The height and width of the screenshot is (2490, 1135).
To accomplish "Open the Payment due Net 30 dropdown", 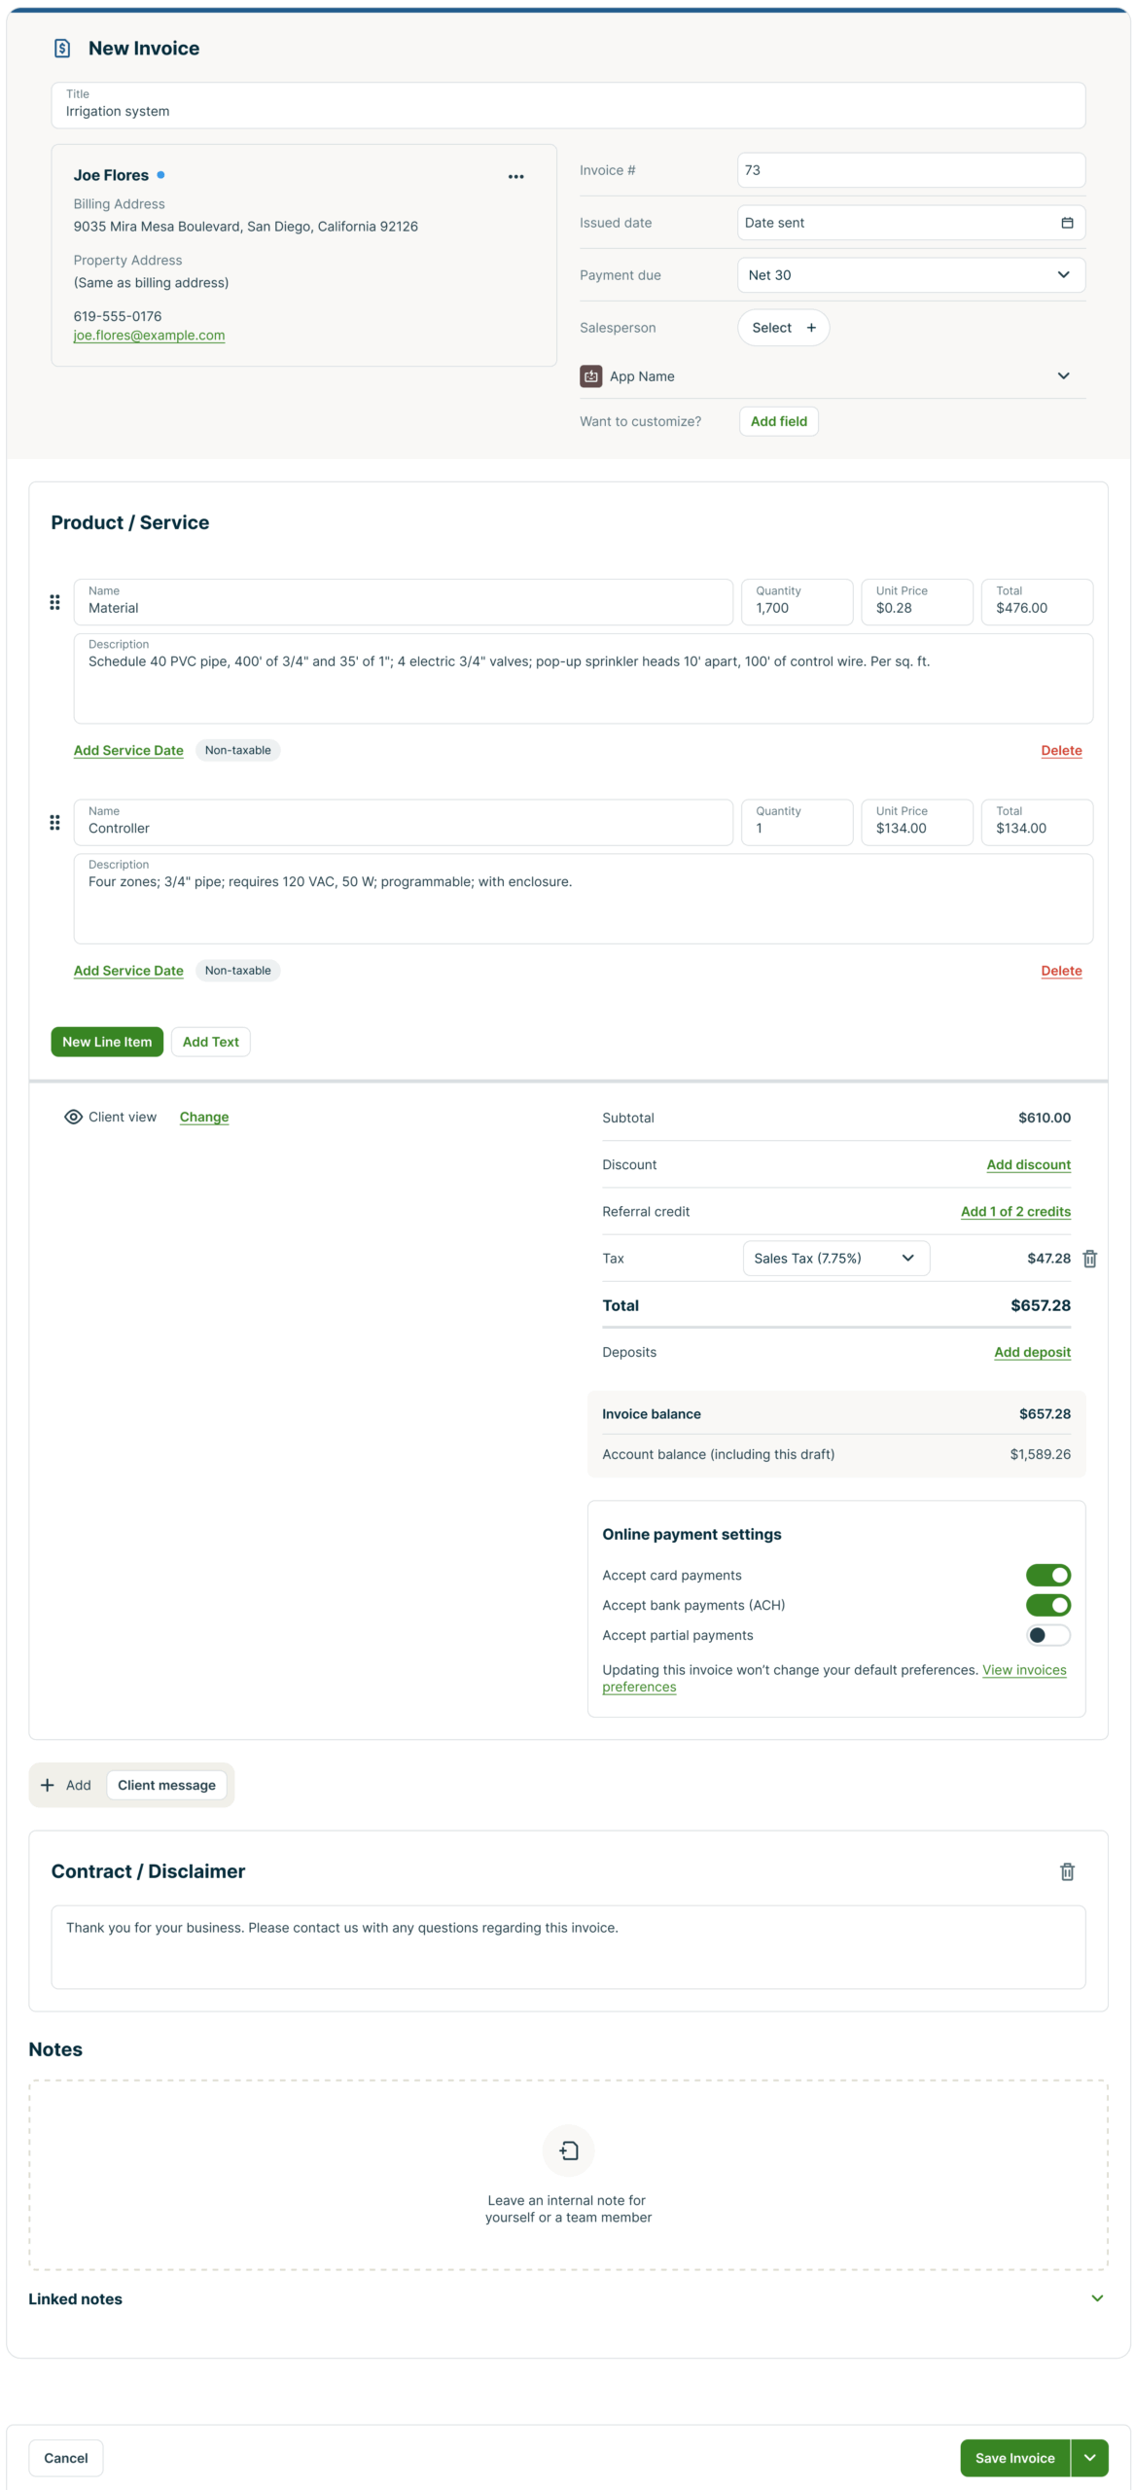I will 910,275.
